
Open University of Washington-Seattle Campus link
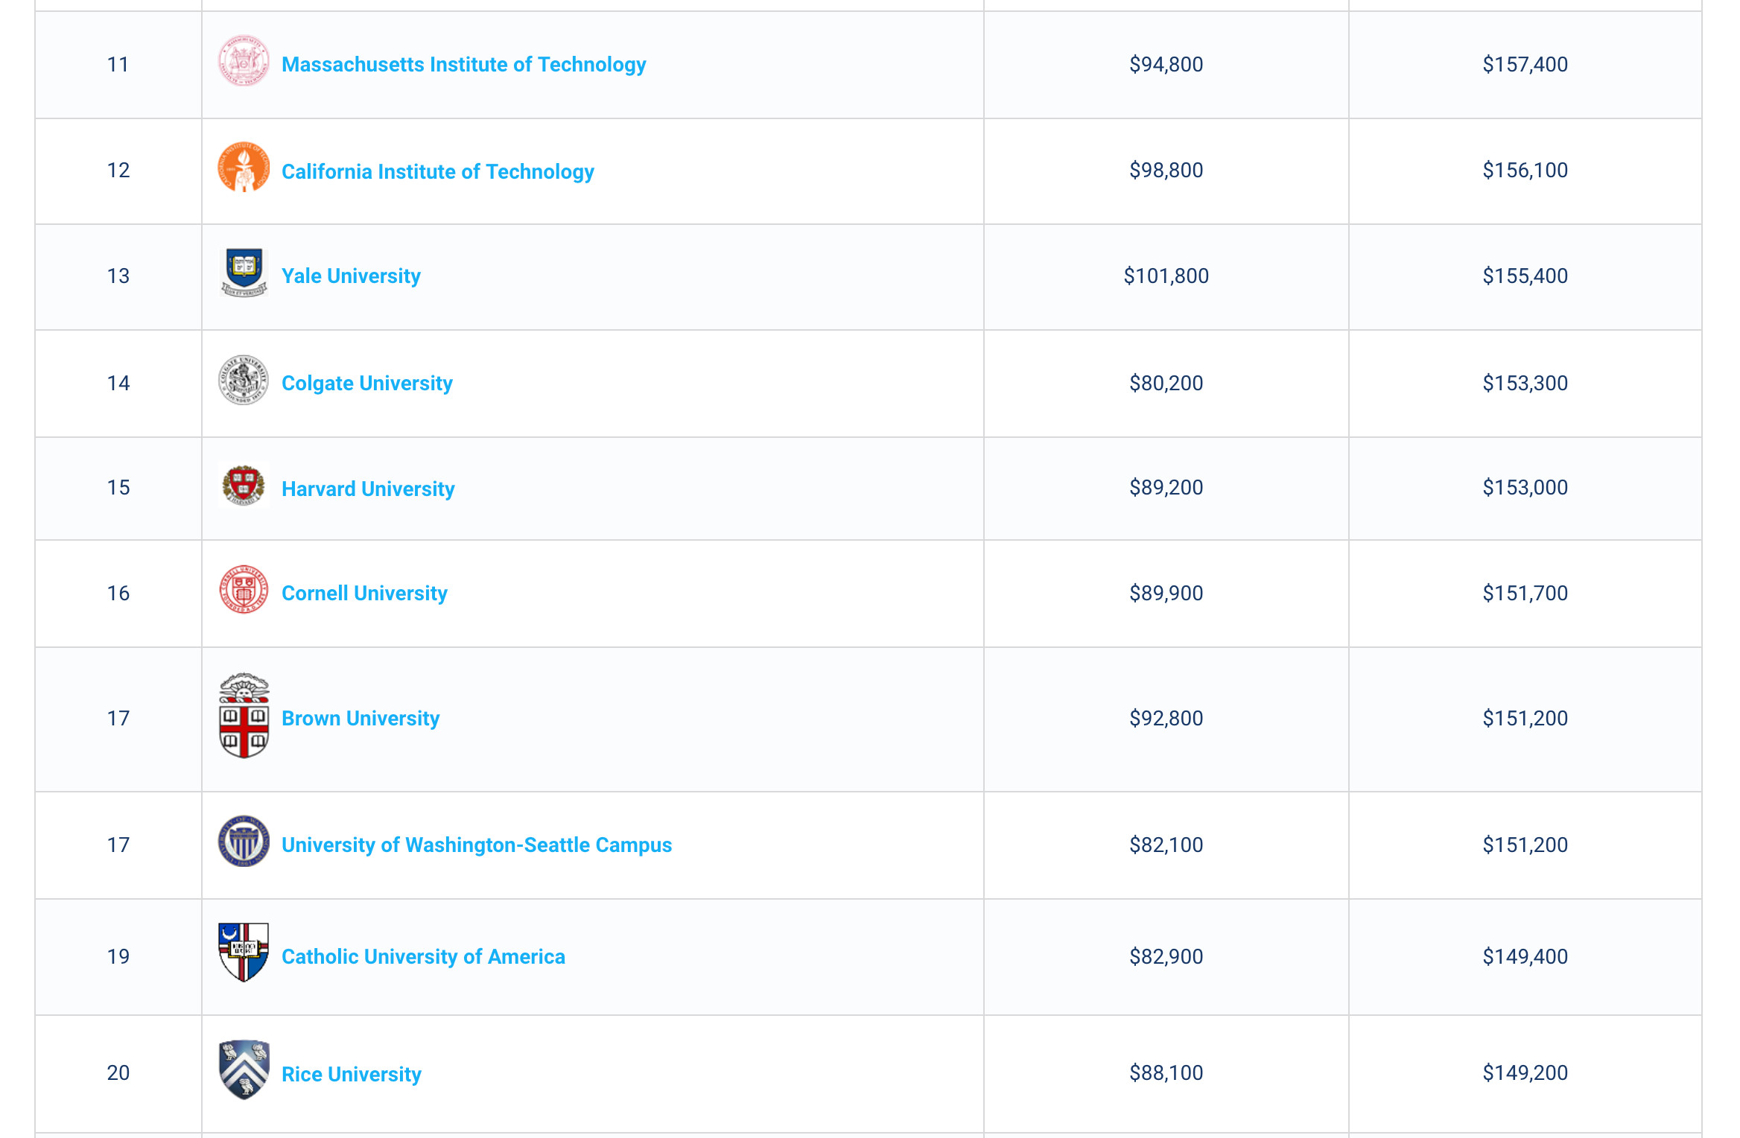click(x=477, y=845)
